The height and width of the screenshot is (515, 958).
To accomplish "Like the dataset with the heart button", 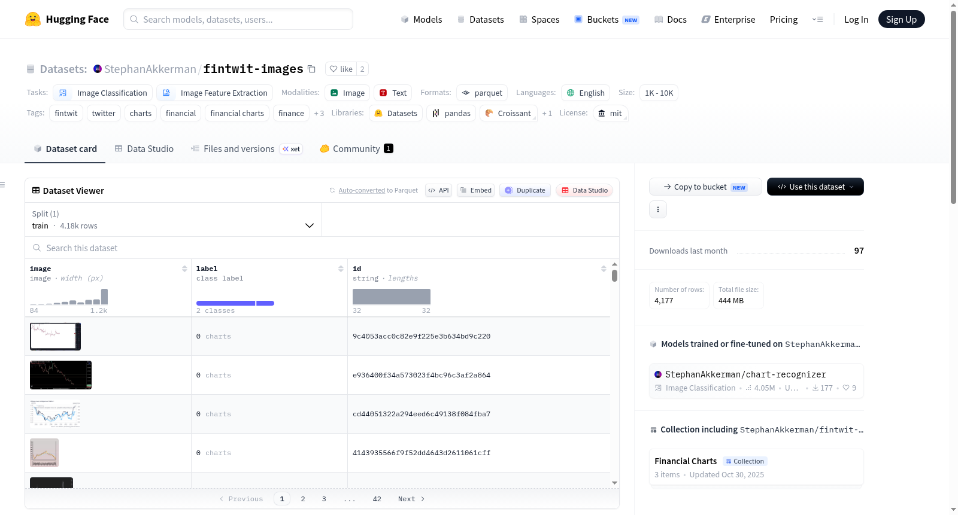I will click(x=341, y=69).
